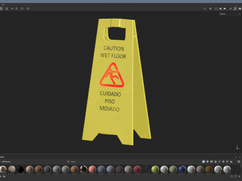Filter assets by Smart masks icon
This screenshot has width=242, height=181.
[x=211, y=161]
